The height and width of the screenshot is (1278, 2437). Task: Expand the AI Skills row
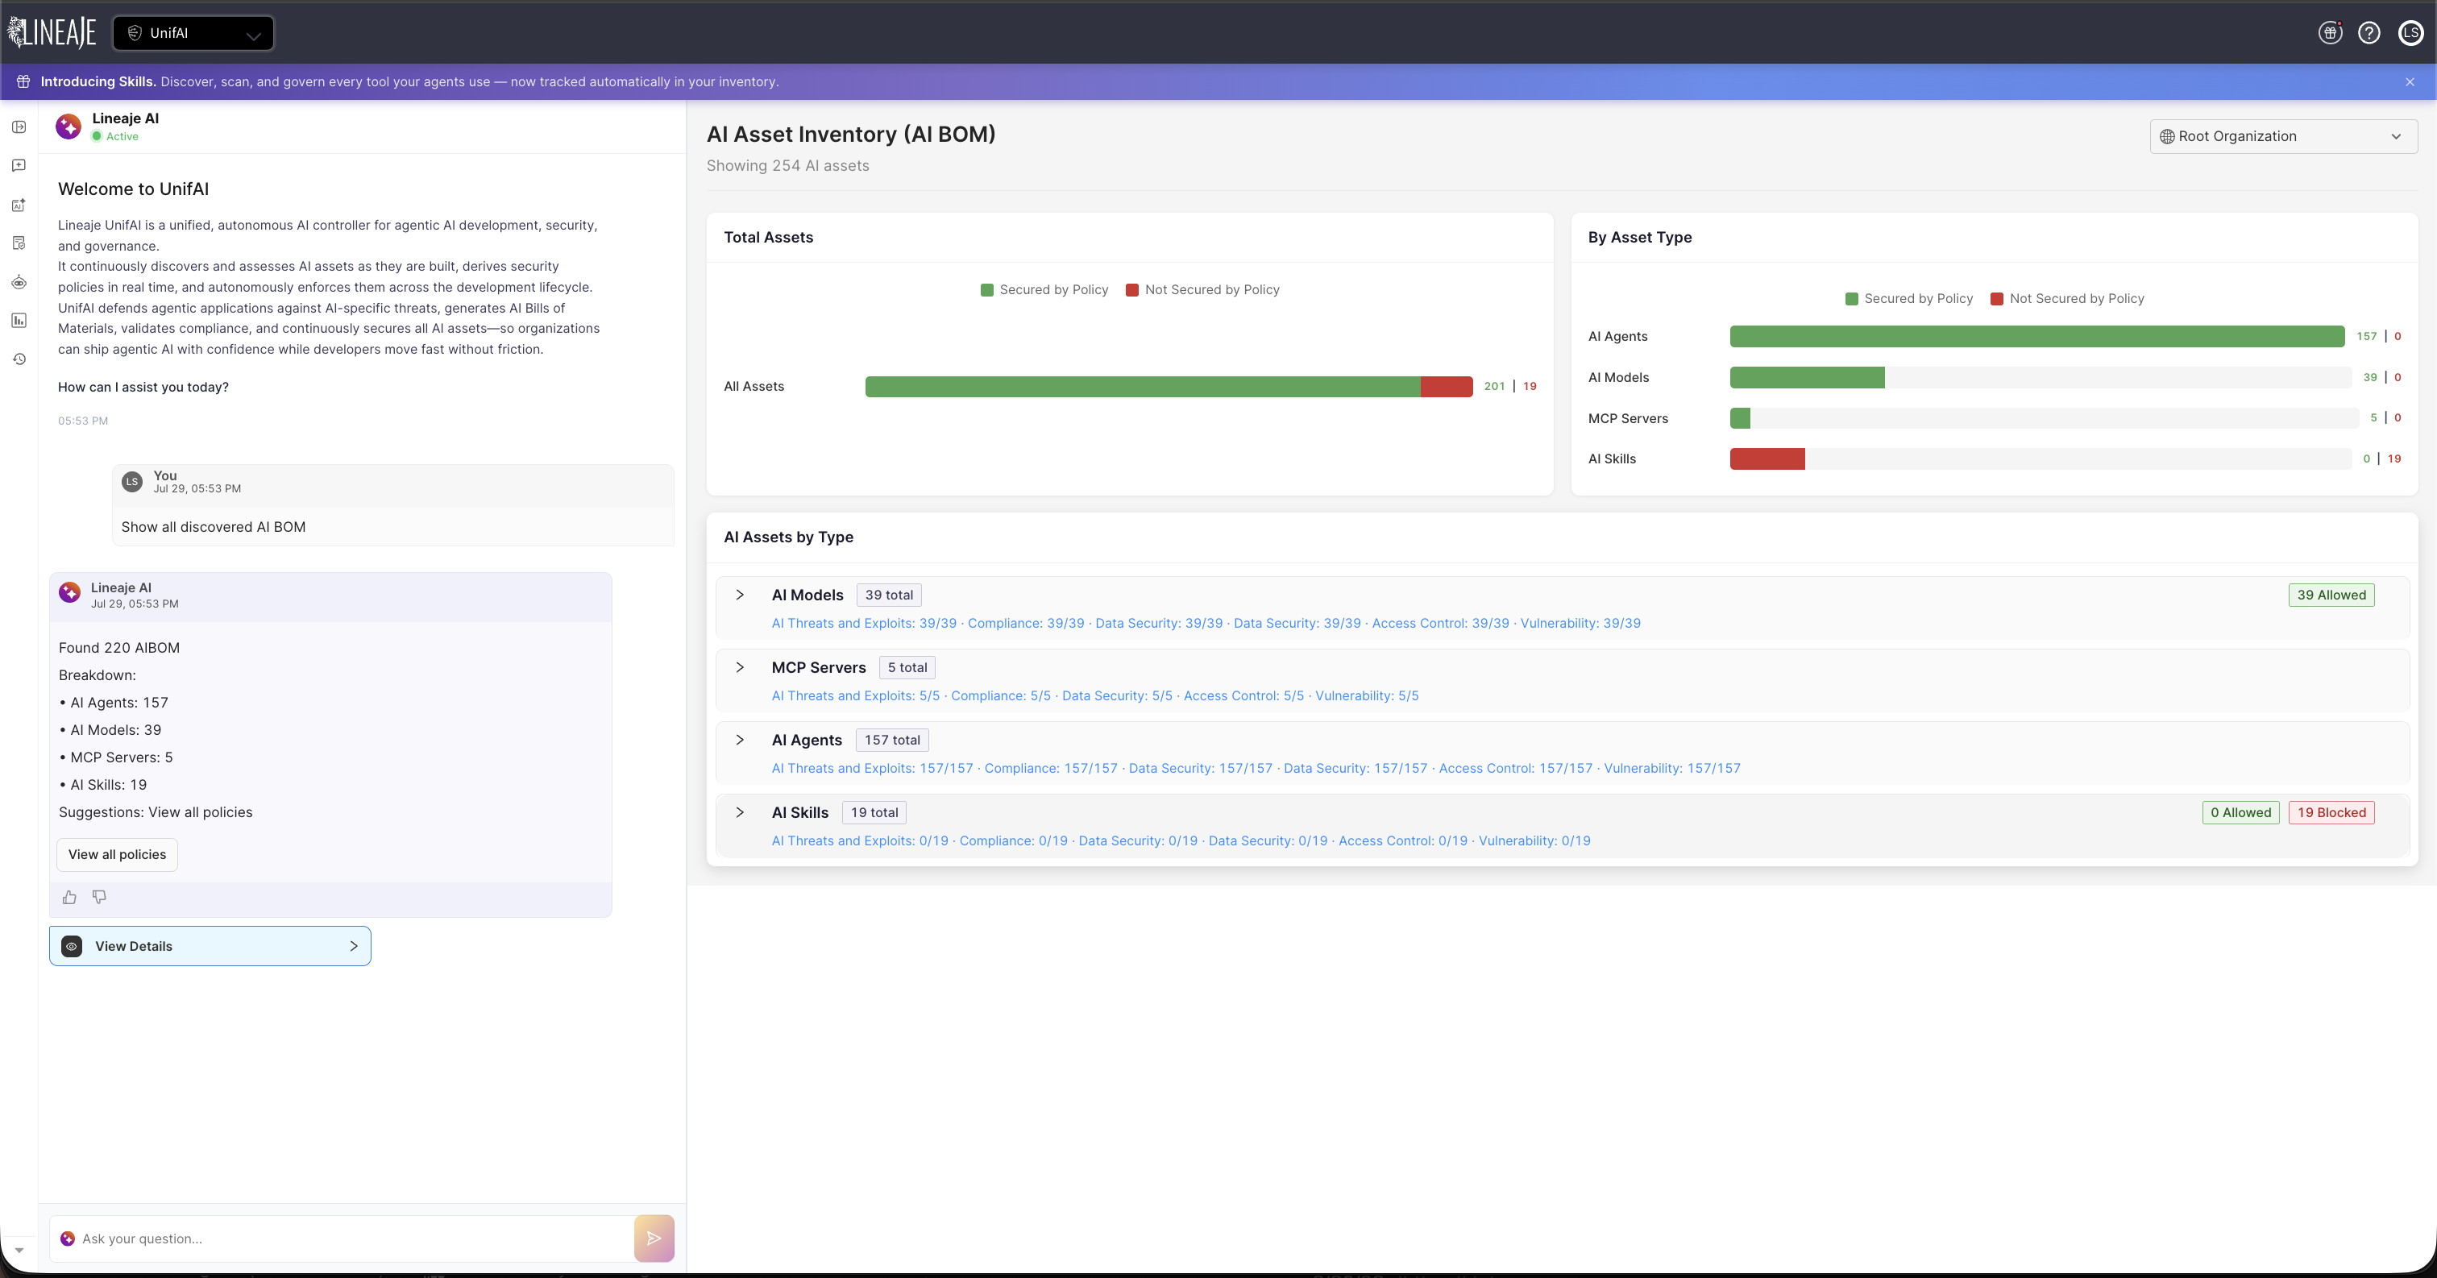740,812
